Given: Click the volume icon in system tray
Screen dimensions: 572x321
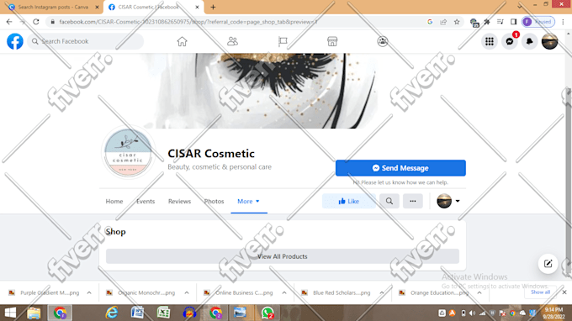Looking at the screenshot, I should coord(473,313).
